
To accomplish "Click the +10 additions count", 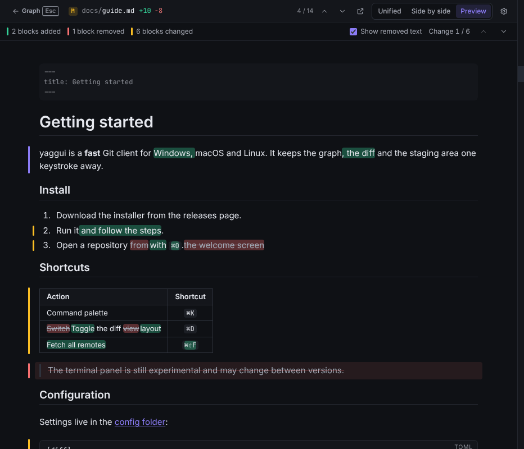I will pos(145,11).
